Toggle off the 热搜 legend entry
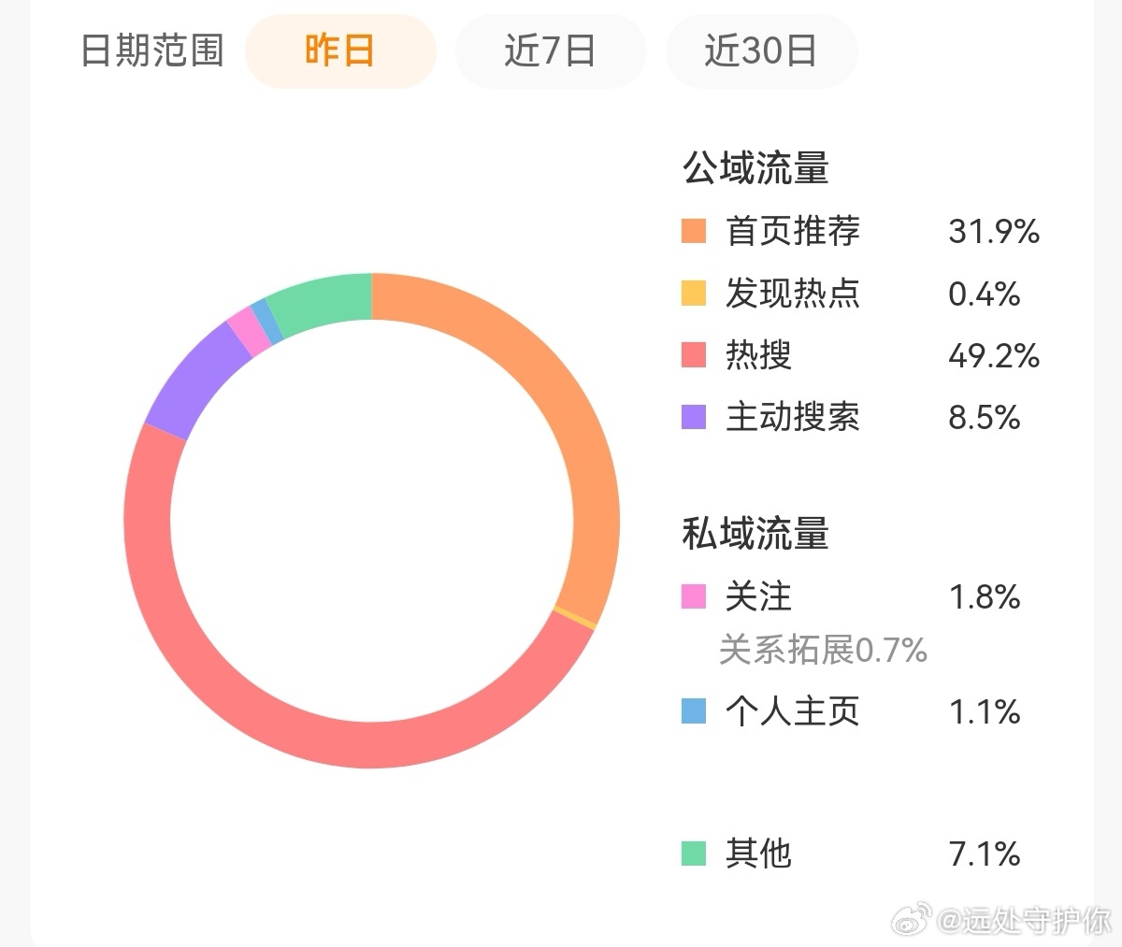 coord(757,356)
